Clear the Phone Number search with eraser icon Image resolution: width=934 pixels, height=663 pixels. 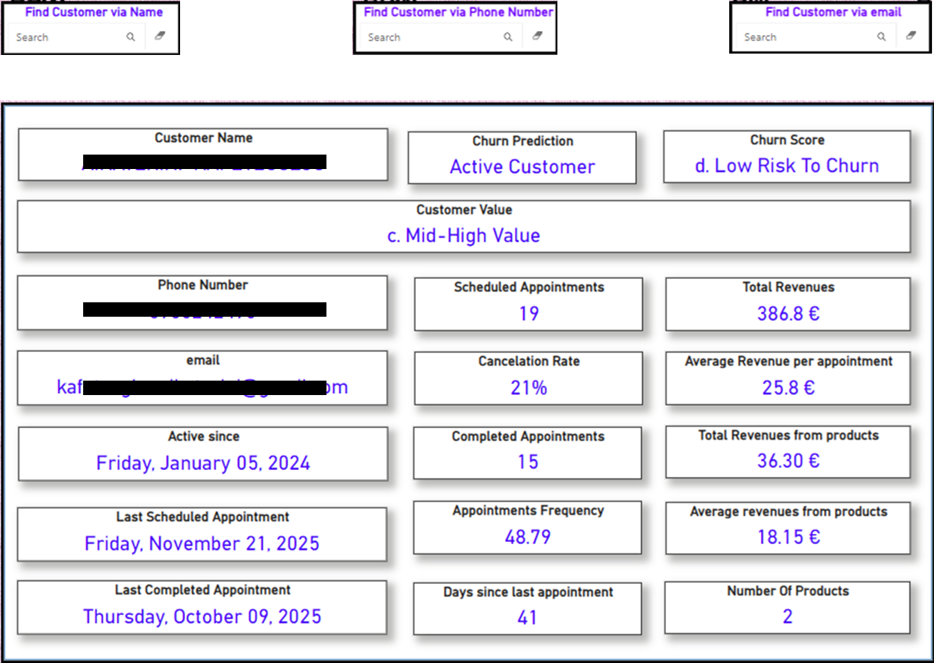[537, 36]
